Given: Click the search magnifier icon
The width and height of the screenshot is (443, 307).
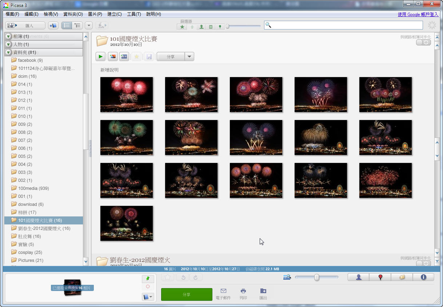Looking at the screenshot, I should (x=268, y=25).
